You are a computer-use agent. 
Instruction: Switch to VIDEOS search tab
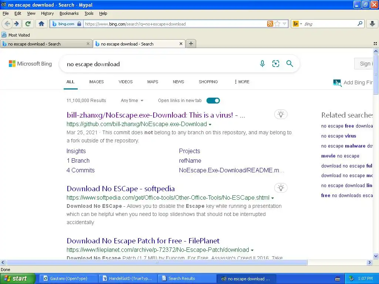coord(126,82)
